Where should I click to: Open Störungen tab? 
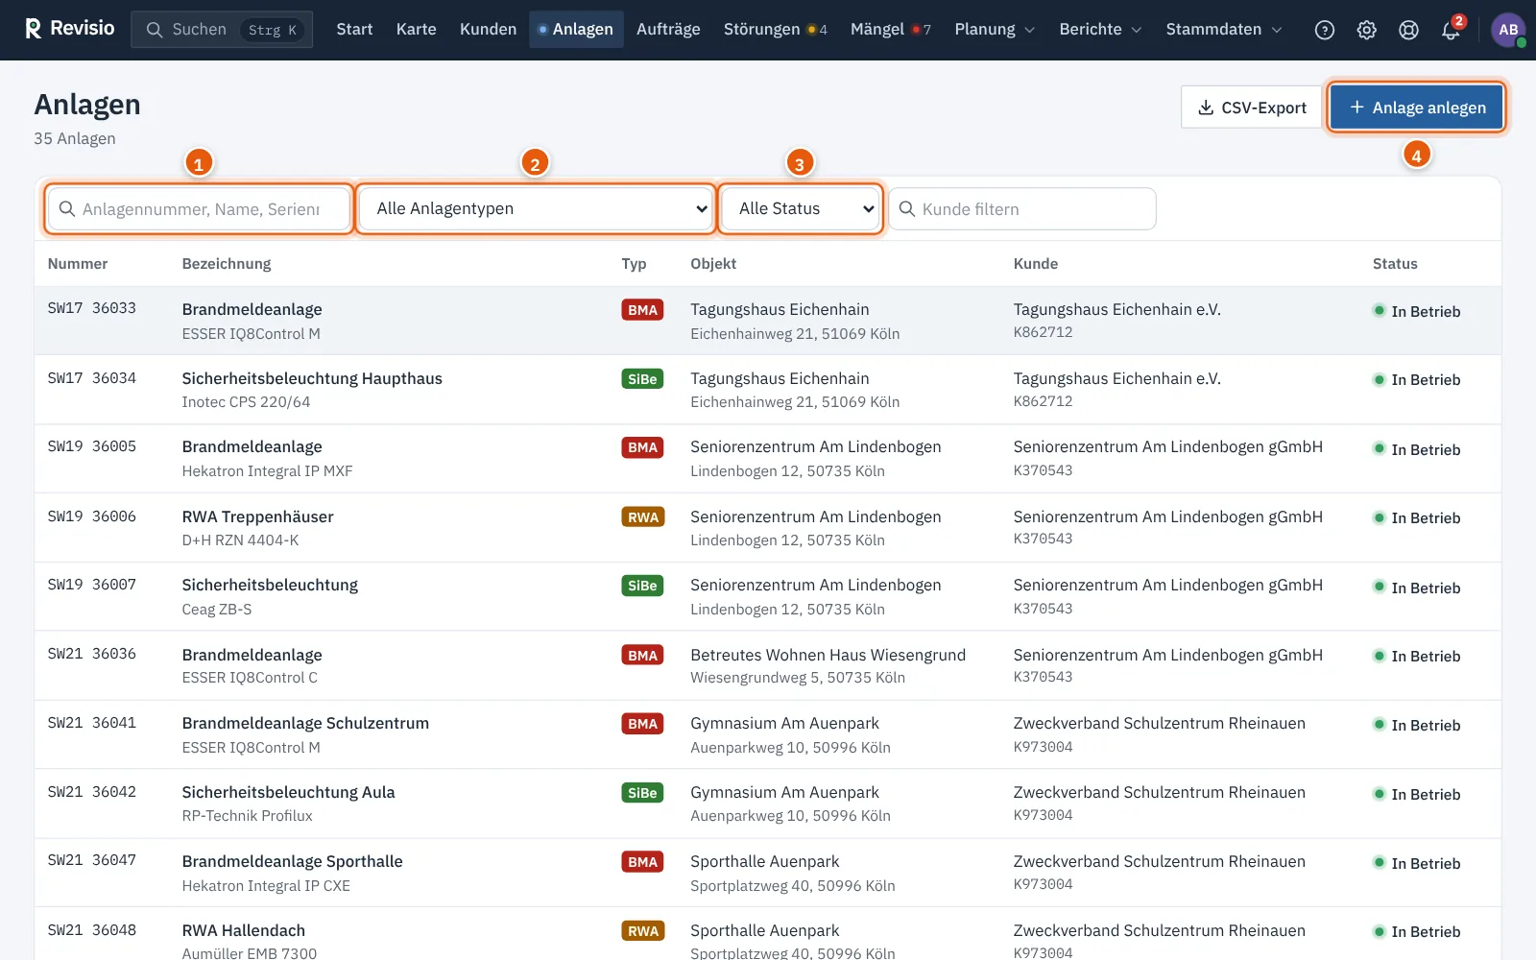tap(775, 30)
